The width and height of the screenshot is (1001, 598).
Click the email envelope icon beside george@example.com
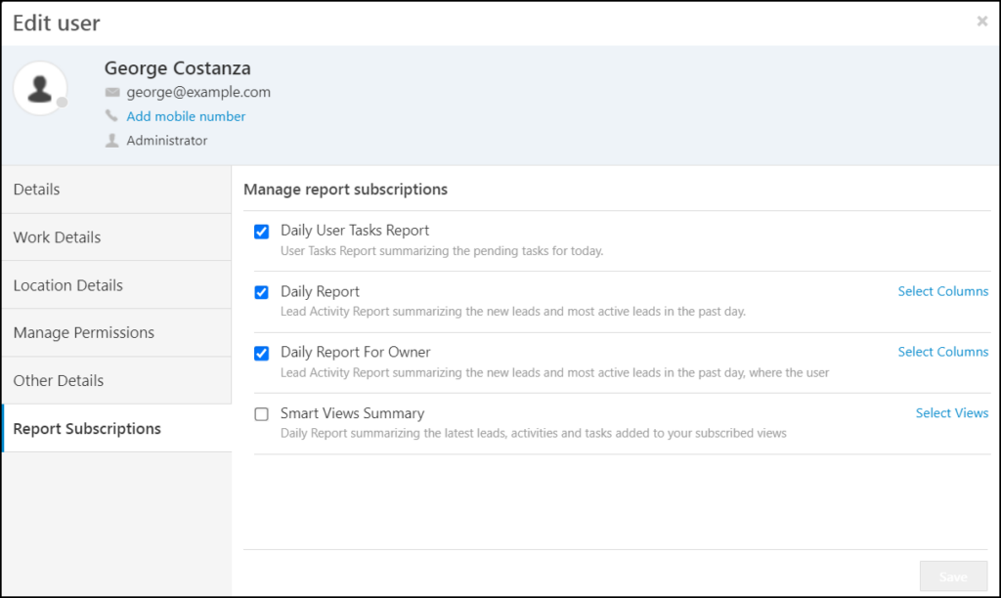point(113,92)
